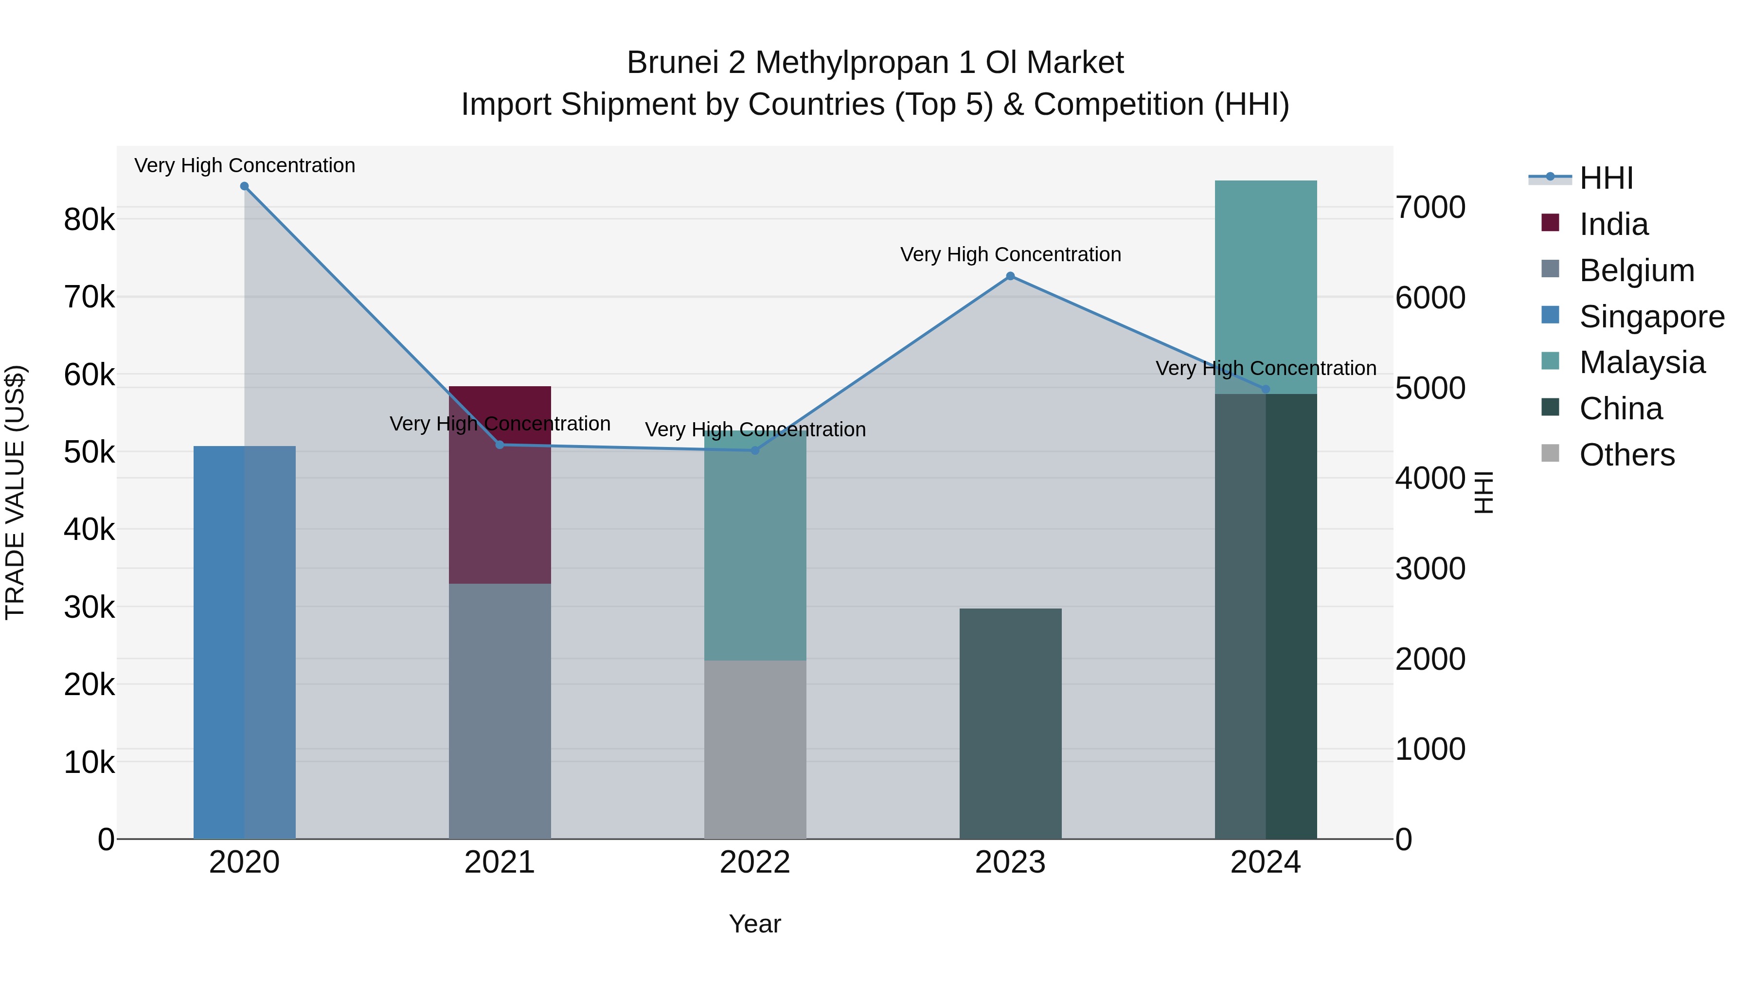The image size is (1751, 985).
Task: Click the 2022 HHI data point
Action: point(755,450)
